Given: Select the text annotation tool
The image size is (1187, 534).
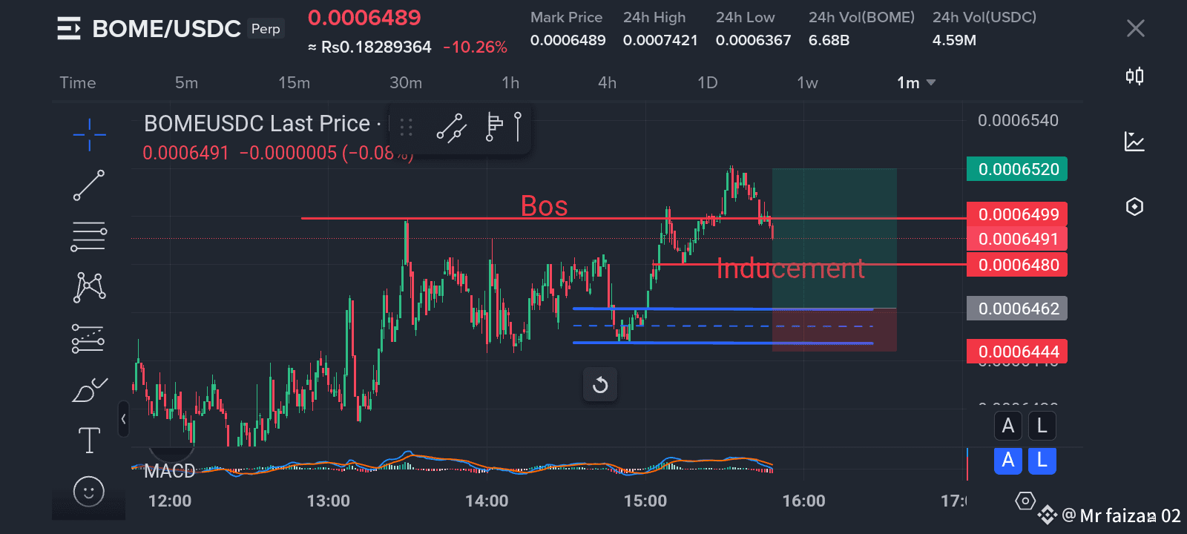Looking at the screenshot, I should click(89, 440).
